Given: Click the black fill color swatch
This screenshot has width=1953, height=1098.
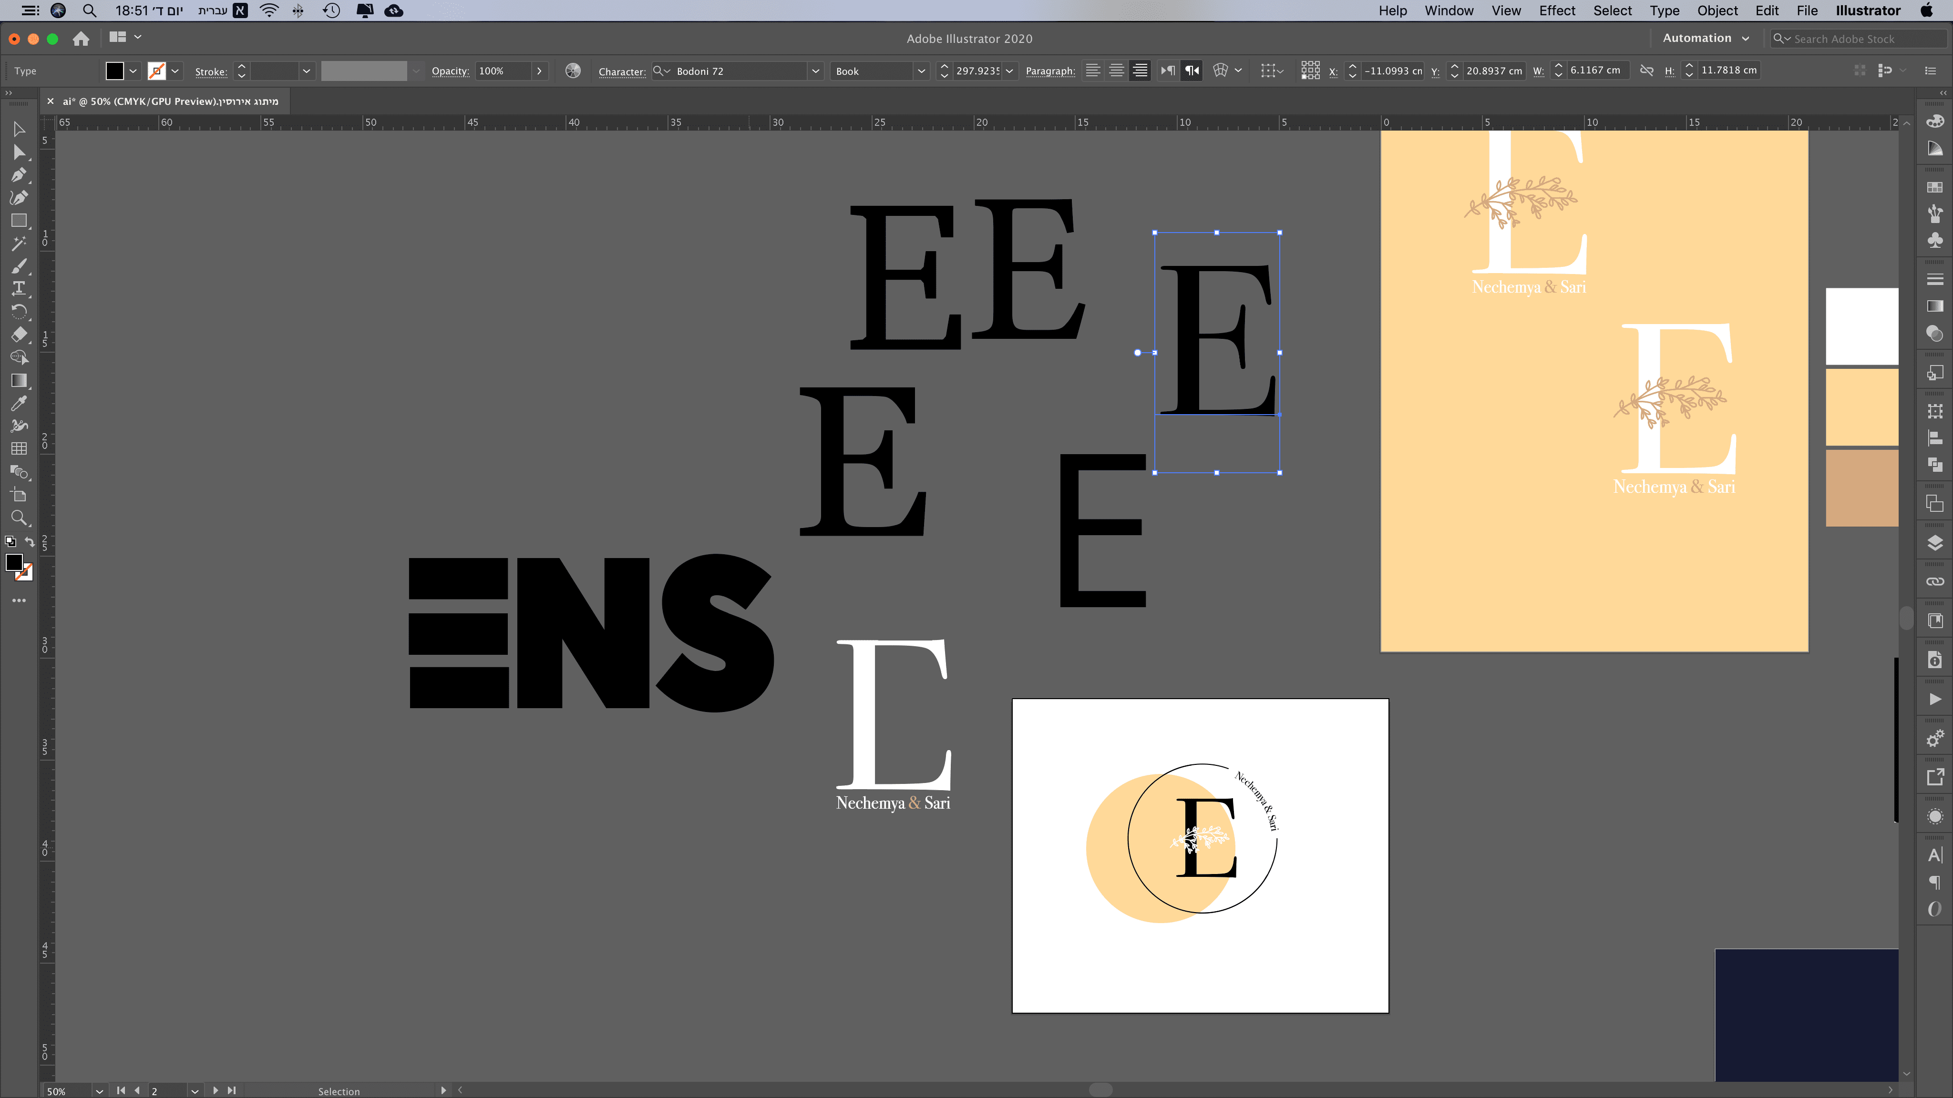Looking at the screenshot, I should tap(114, 71).
